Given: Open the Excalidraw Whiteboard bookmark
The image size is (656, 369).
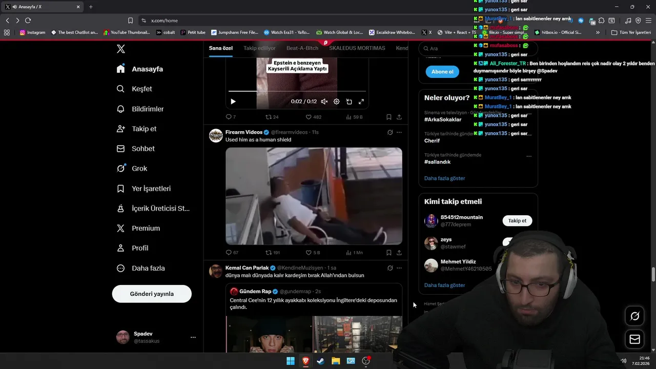Looking at the screenshot, I should [x=392, y=32].
